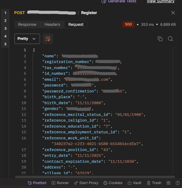Click the help question mark icon
182x188 pixels.
177,183
